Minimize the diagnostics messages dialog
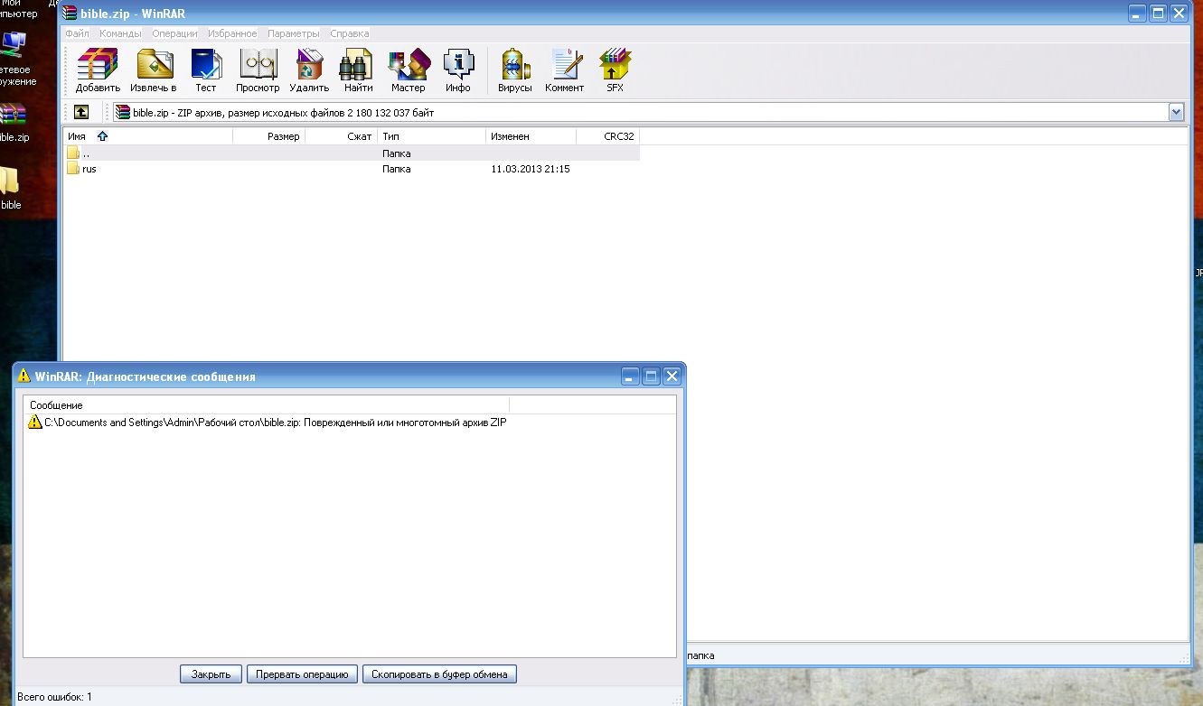The height and width of the screenshot is (706, 1203). tap(630, 376)
